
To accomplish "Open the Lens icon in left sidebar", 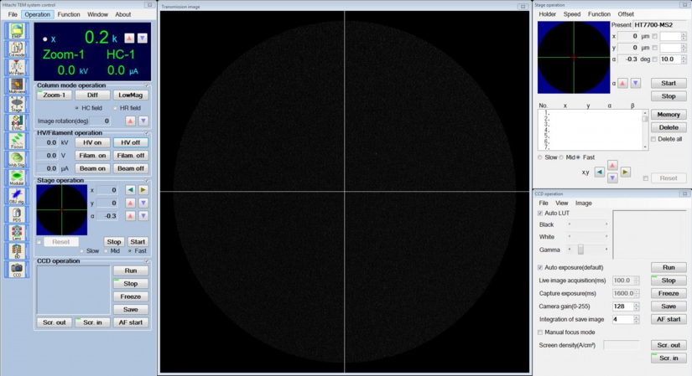I will [x=16, y=232].
